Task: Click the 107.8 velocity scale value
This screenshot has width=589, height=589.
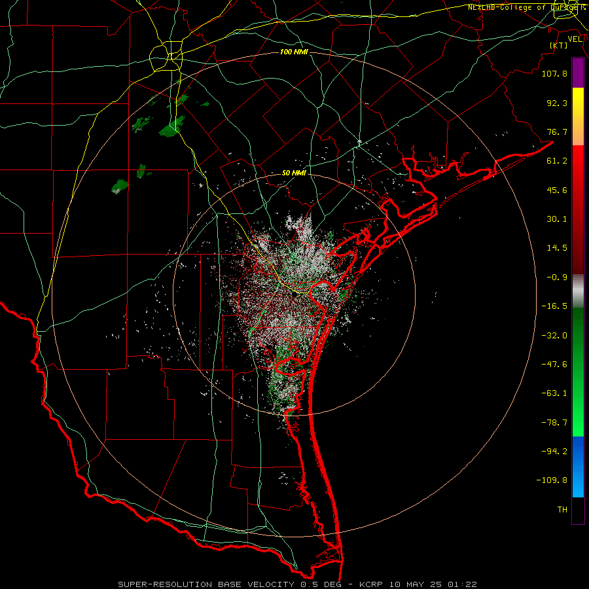Action: click(554, 73)
